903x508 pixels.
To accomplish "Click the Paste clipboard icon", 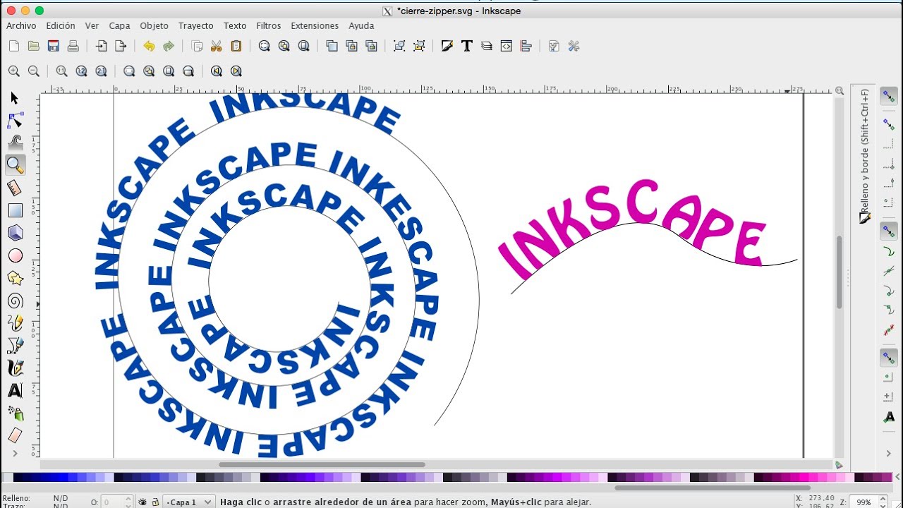I will click(x=236, y=46).
